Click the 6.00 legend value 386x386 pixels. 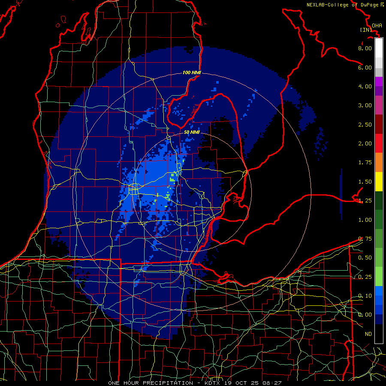point(365,67)
